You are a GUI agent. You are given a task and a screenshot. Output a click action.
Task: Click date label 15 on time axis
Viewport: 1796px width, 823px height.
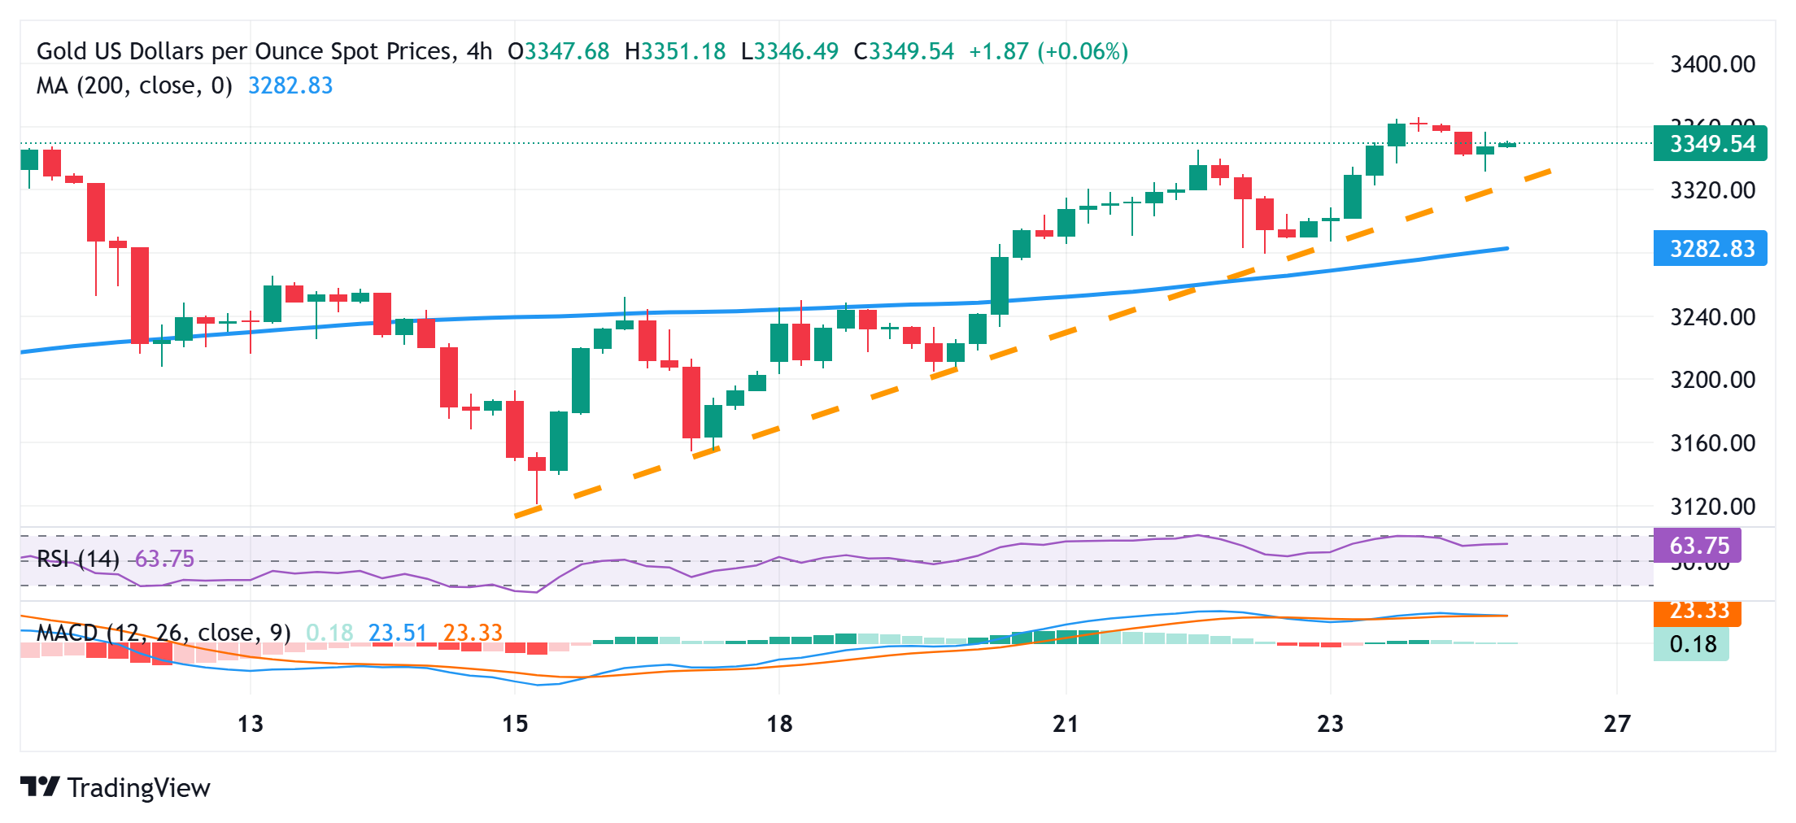click(515, 723)
